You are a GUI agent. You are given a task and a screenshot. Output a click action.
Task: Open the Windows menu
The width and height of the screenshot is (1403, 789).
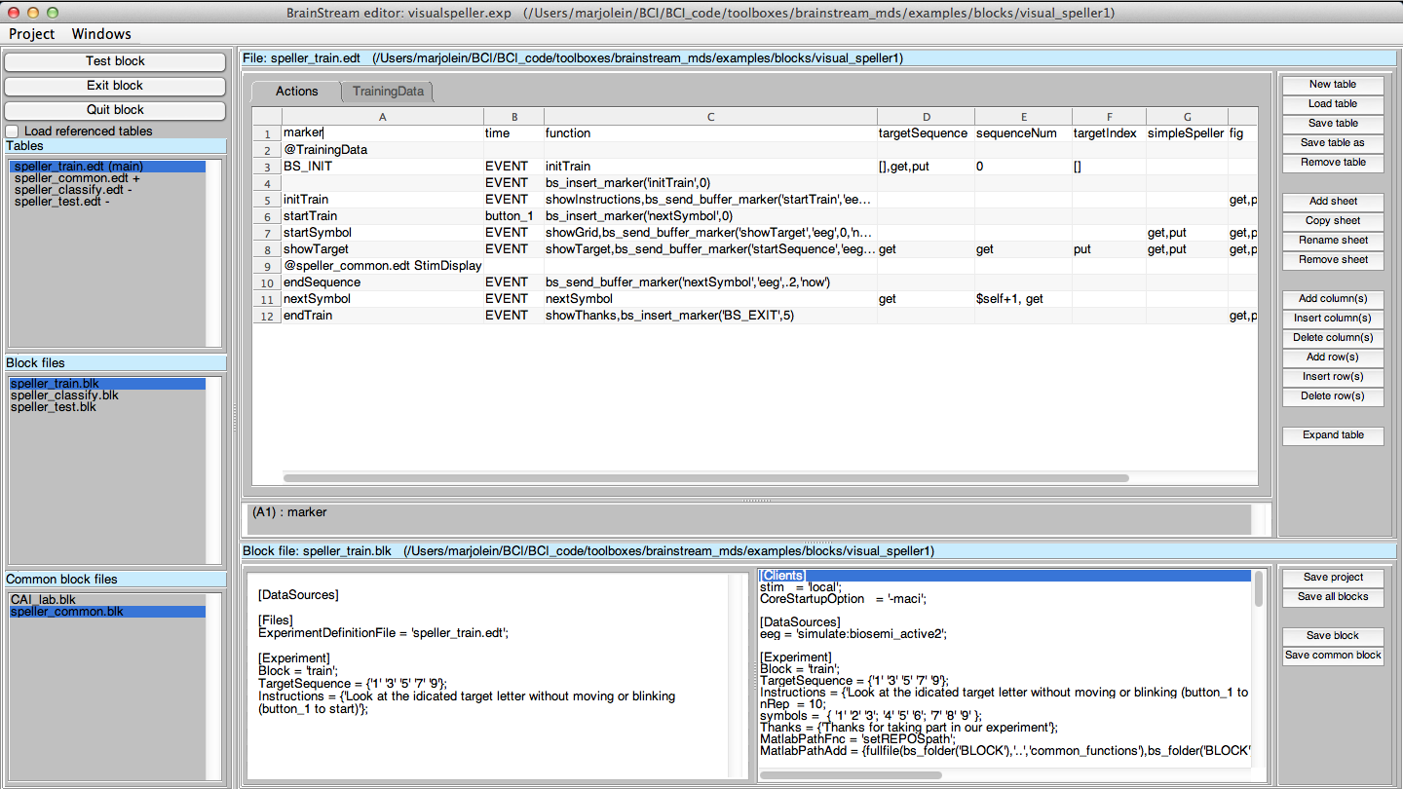click(101, 34)
